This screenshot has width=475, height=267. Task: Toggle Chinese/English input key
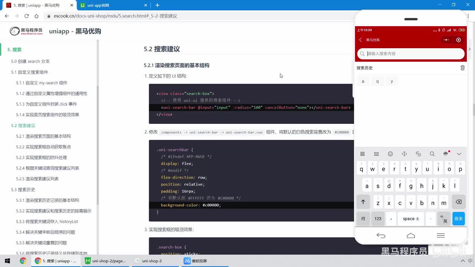443,219
